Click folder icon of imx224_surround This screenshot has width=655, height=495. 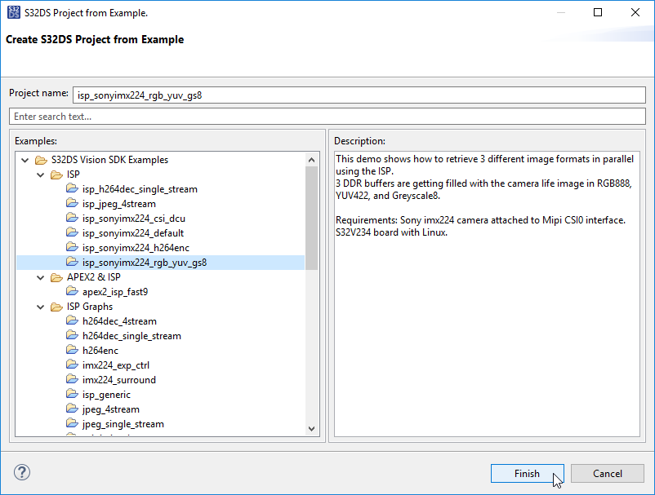[72, 379]
